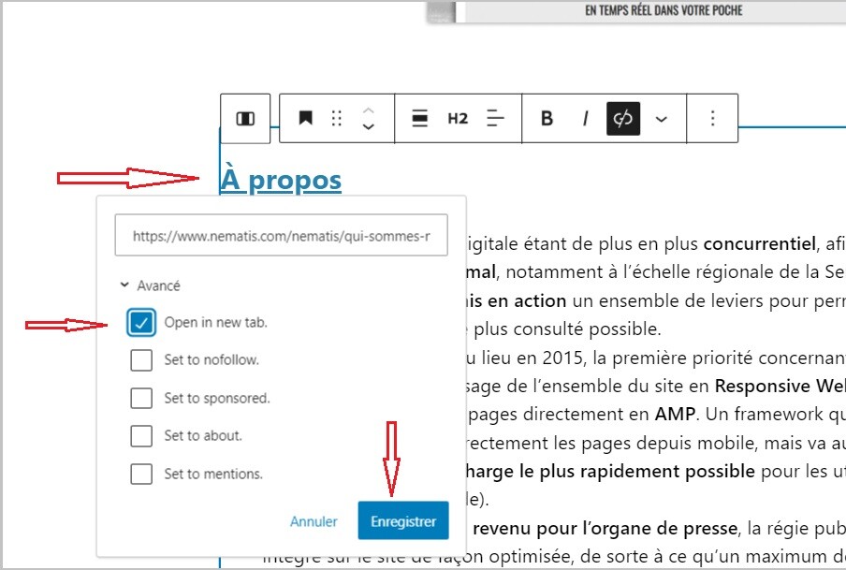Open the three-dot block options menu
Viewport: 846px width, 570px height.
tap(713, 119)
